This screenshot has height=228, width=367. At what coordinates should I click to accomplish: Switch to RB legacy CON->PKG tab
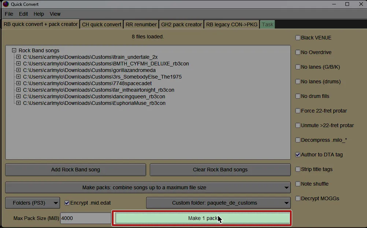(x=232, y=24)
